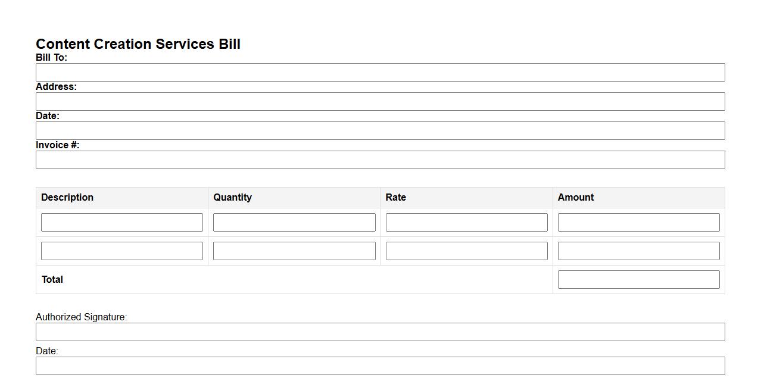Click the Total amount field
This screenshot has height=387, width=761.
coord(638,280)
